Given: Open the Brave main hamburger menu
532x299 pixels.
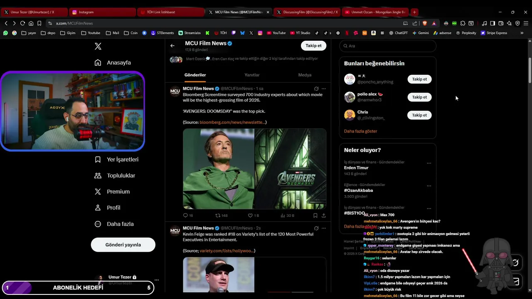Looking at the screenshot, I should (526, 23).
